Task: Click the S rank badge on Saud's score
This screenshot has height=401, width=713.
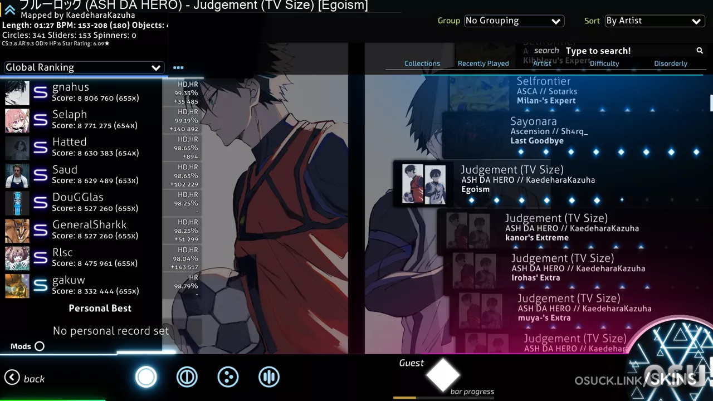Action: (40, 175)
